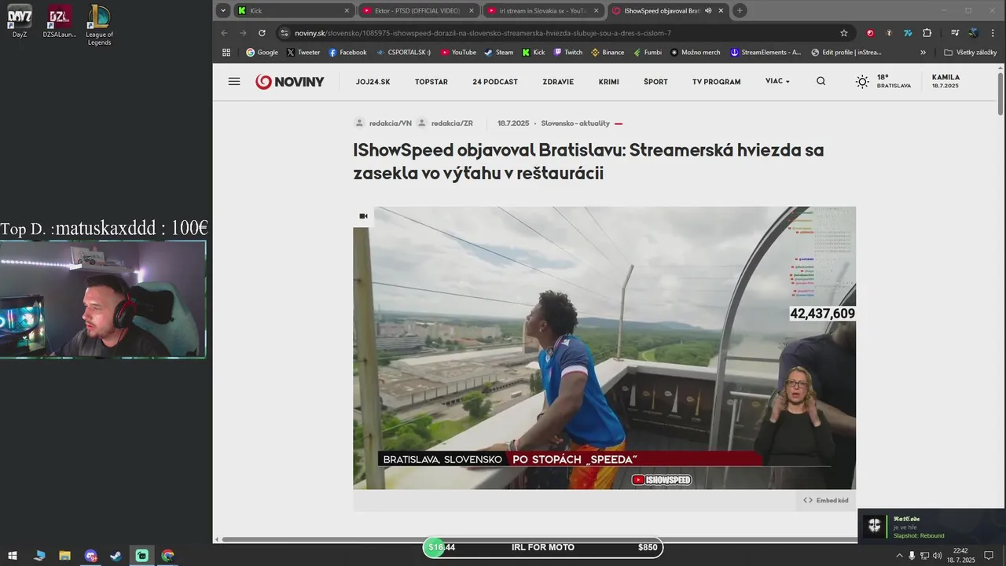This screenshot has width=1006, height=566.
Task: Open the Tweeter bookmark
Action: 303,53
